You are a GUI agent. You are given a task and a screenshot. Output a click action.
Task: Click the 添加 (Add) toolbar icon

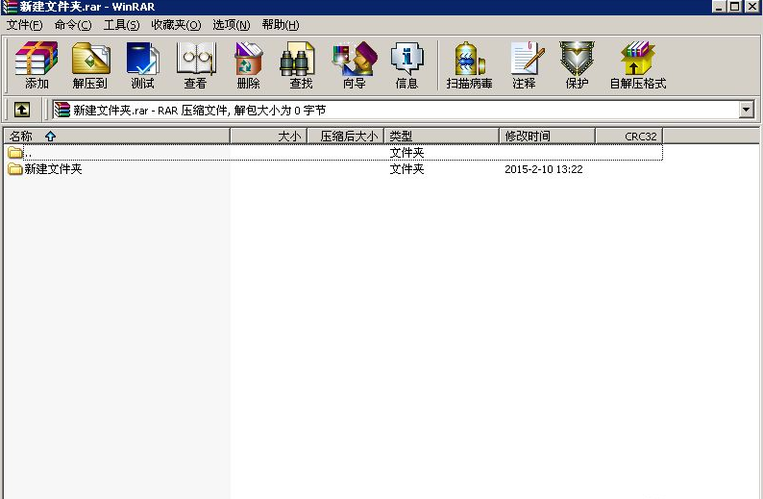[37, 64]
